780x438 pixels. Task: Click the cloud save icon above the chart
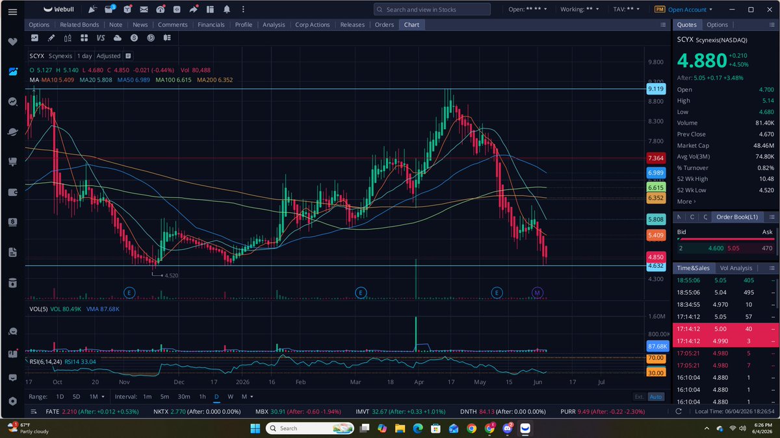pos(118,38)
